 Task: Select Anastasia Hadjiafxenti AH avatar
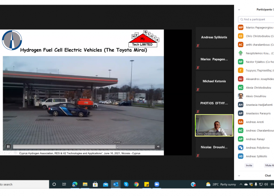pyautogui.click(x=241, y=105)
